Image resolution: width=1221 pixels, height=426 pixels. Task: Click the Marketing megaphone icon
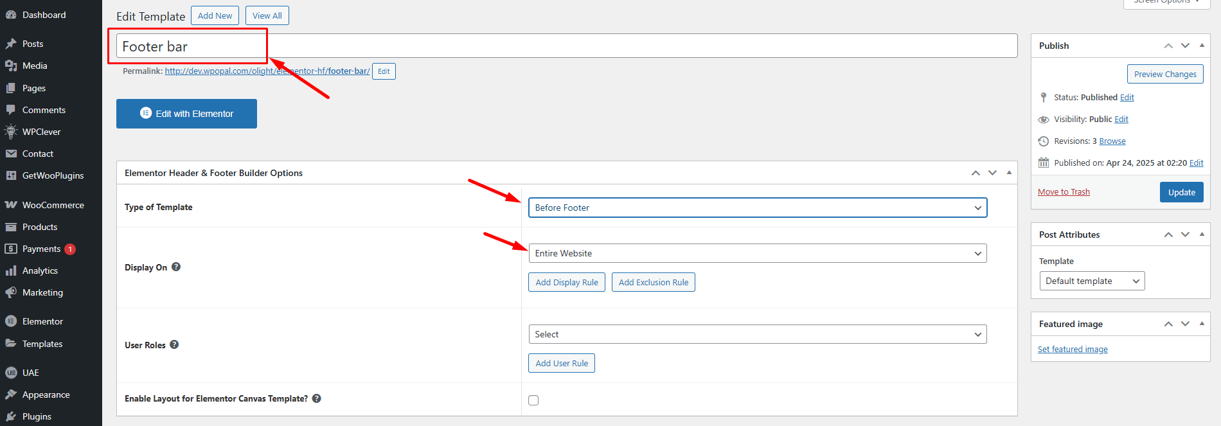(11, 292)
